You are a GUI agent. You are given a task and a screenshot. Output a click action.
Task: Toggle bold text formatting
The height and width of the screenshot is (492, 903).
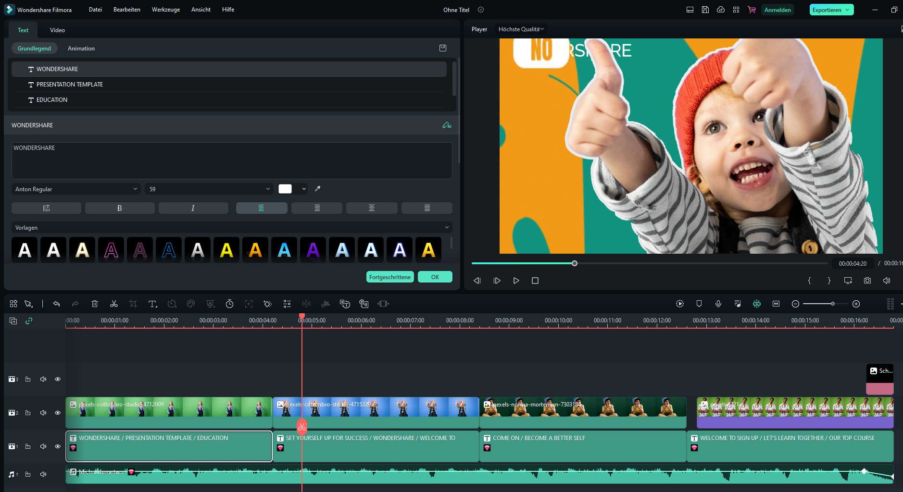(x=120, y=208)
